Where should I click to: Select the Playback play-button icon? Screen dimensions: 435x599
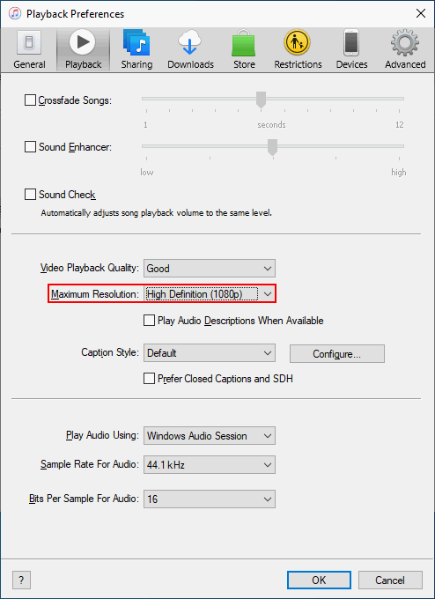pos(83,42)
